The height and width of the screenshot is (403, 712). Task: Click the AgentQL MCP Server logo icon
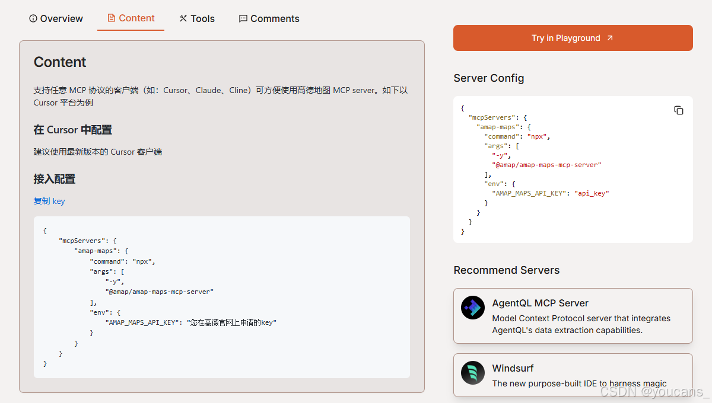[x=473, y=308]
